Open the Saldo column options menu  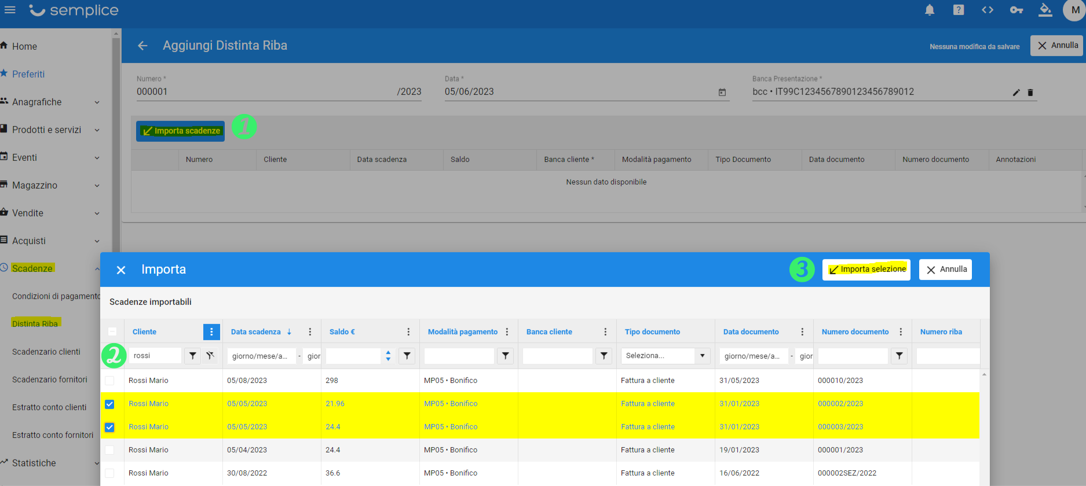click(408, 332)
